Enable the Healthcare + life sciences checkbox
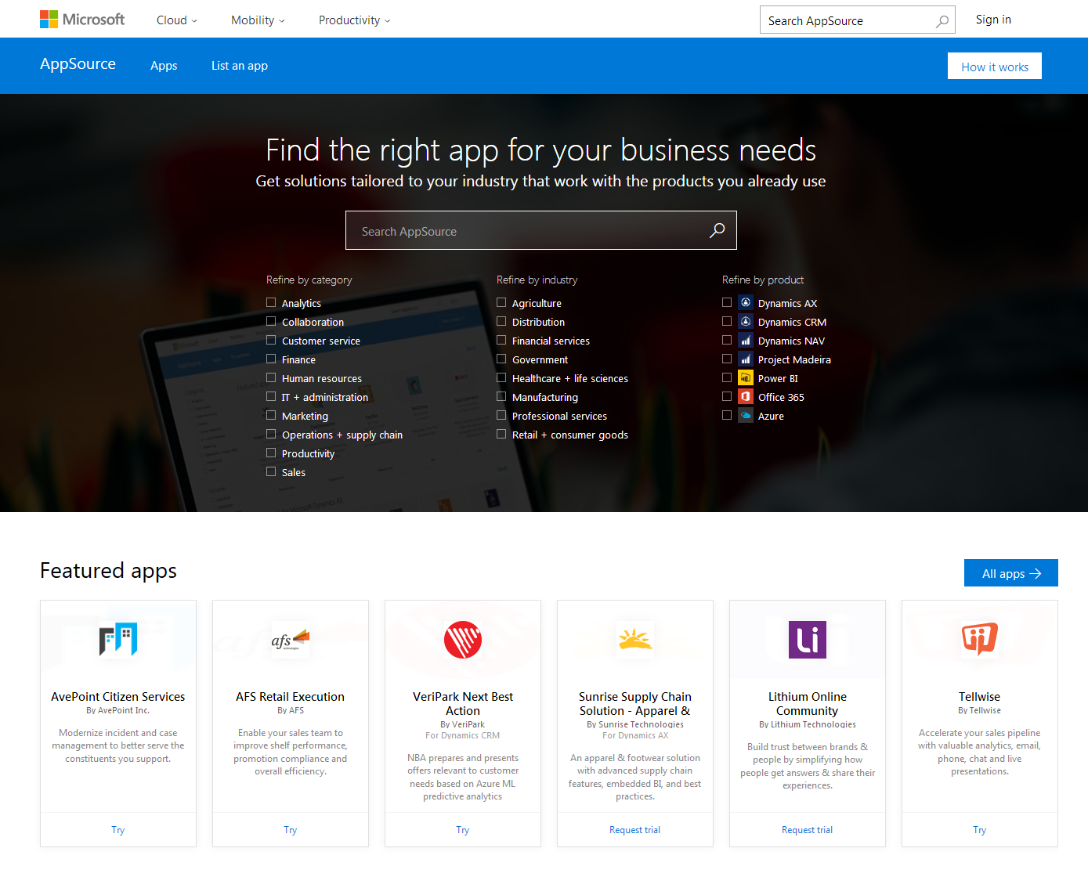Image resolution: width=1088 pixels, height=877 pixels. coord(501,377)
